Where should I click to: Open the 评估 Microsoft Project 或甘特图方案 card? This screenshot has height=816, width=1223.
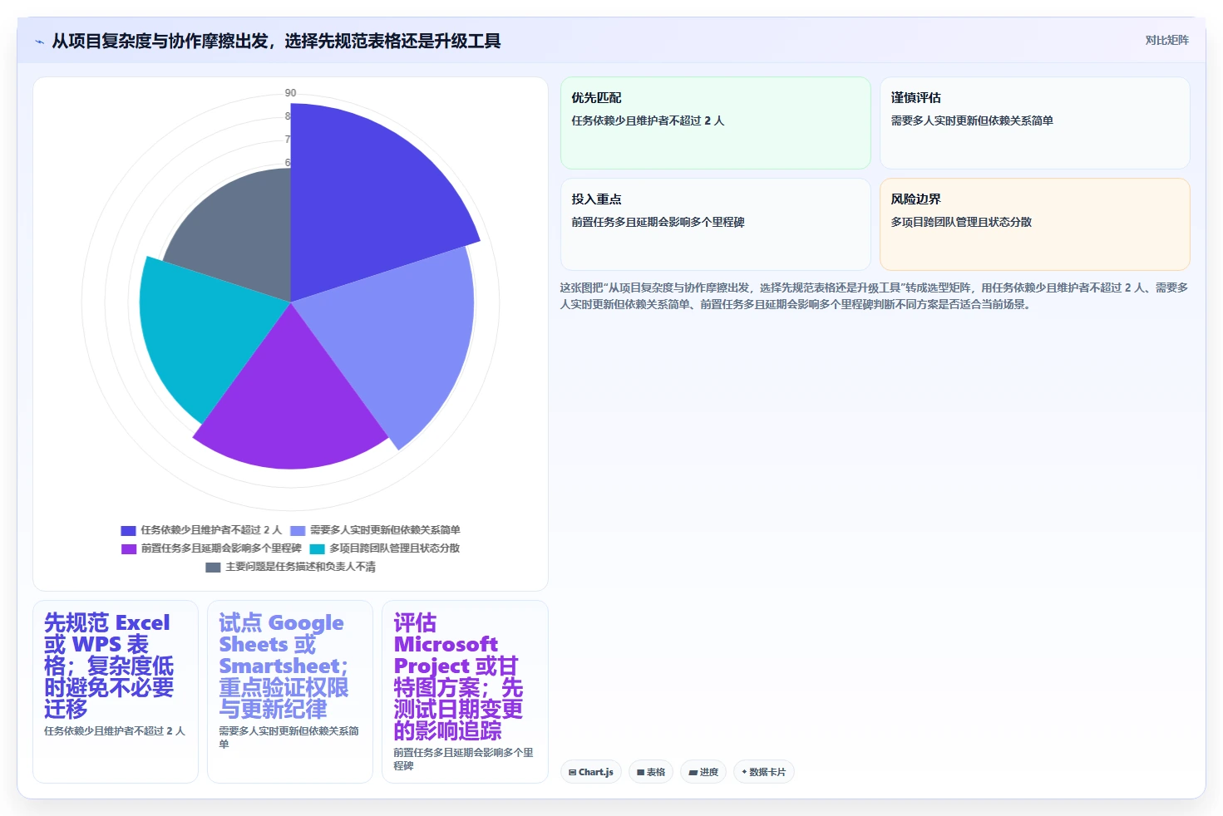pyautogui.click(x=465, y=691)
